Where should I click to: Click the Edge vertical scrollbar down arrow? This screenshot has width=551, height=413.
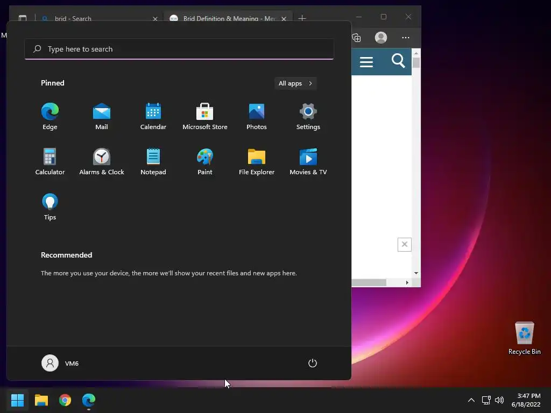click(x=416, y=273)
